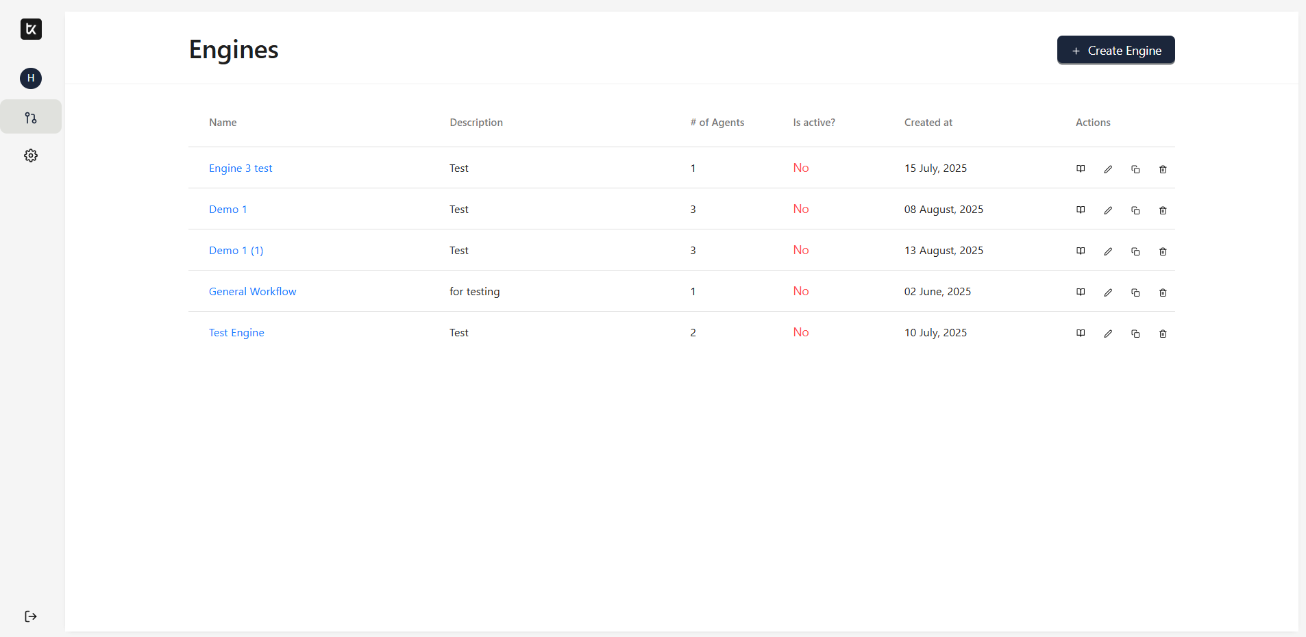Click the Create Engine button
Viewport: 1306px width, 637px height.
1116,51
